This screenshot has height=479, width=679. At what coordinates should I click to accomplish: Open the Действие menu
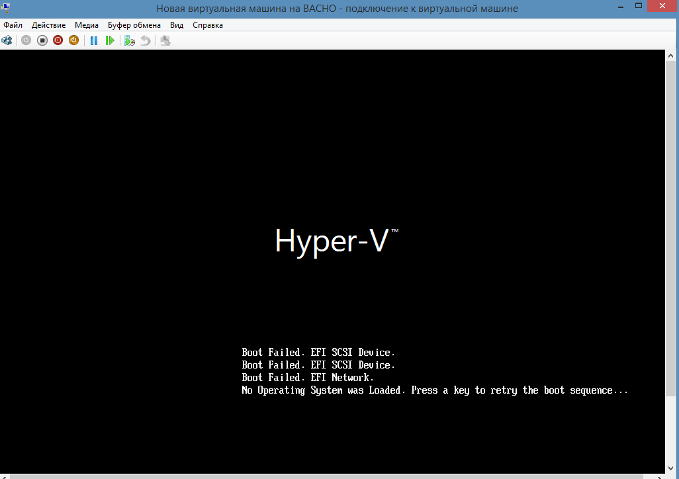(48, 25)
